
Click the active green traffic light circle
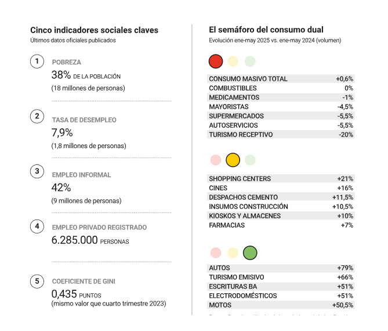tap(250, 253)
